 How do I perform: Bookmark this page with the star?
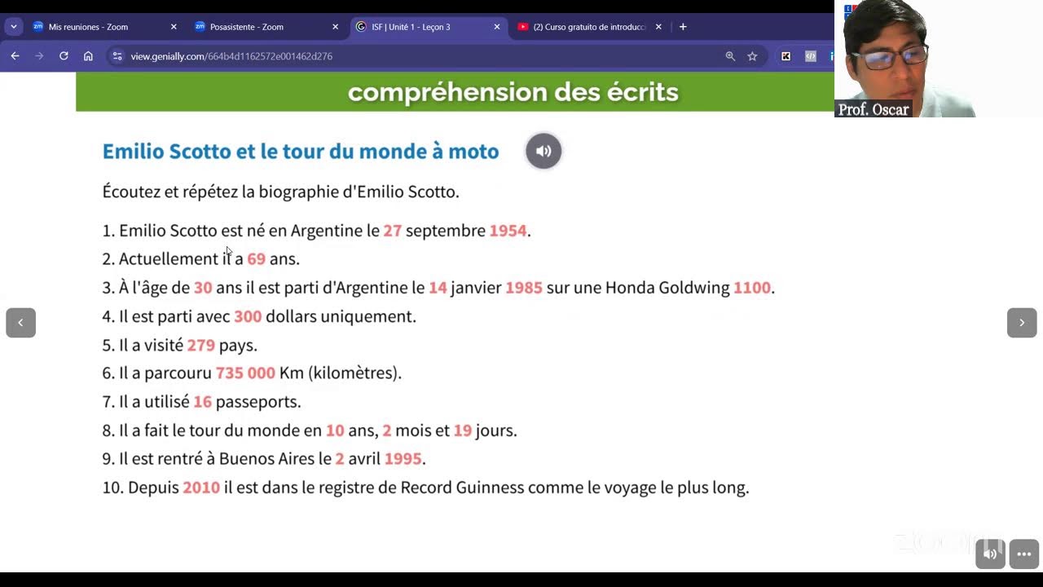(752, 56)
